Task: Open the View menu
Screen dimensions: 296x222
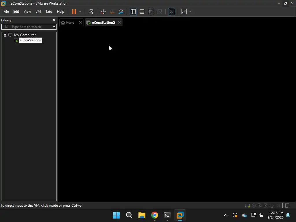Action: pyautogui.click(x=27, y=12)
